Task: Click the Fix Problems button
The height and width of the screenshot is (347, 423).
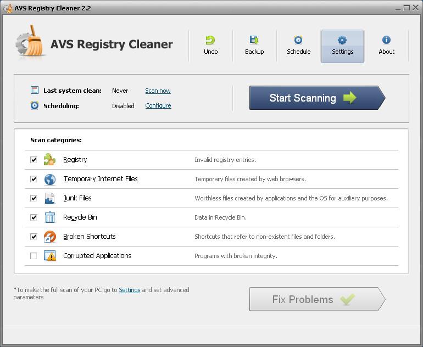Action: pyautogui.click(x=318, y=299)
